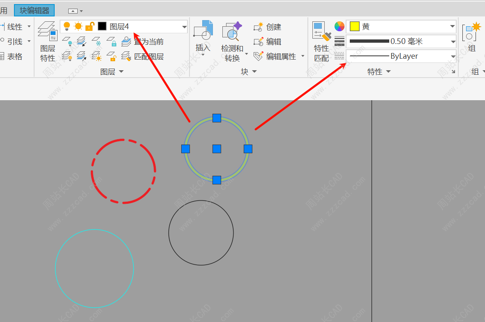This screenshot has width=485, height=322.
Task: Toggle the layer lock padlock icon
Action: (x=90, y=27)
